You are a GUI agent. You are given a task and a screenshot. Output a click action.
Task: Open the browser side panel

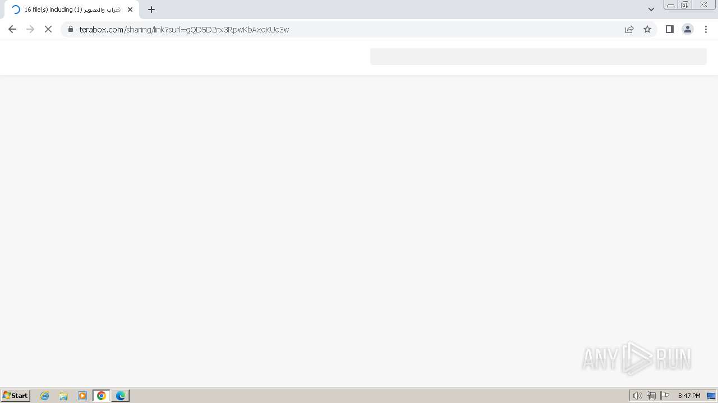click(669, 29)
